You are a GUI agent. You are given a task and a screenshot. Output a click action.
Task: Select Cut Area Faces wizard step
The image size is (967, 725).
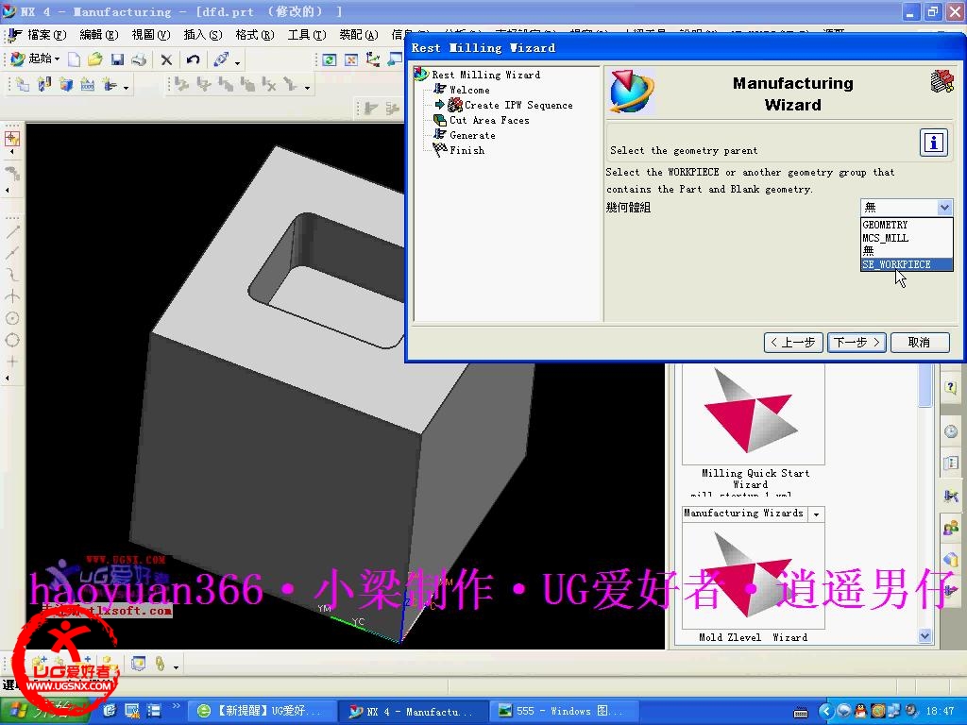[x=488, y=120]
